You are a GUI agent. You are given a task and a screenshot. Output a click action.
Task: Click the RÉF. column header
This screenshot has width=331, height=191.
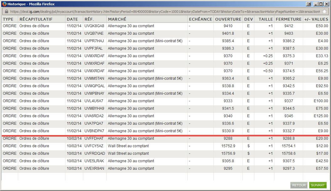pyautogui.click(x=89, y=19)
